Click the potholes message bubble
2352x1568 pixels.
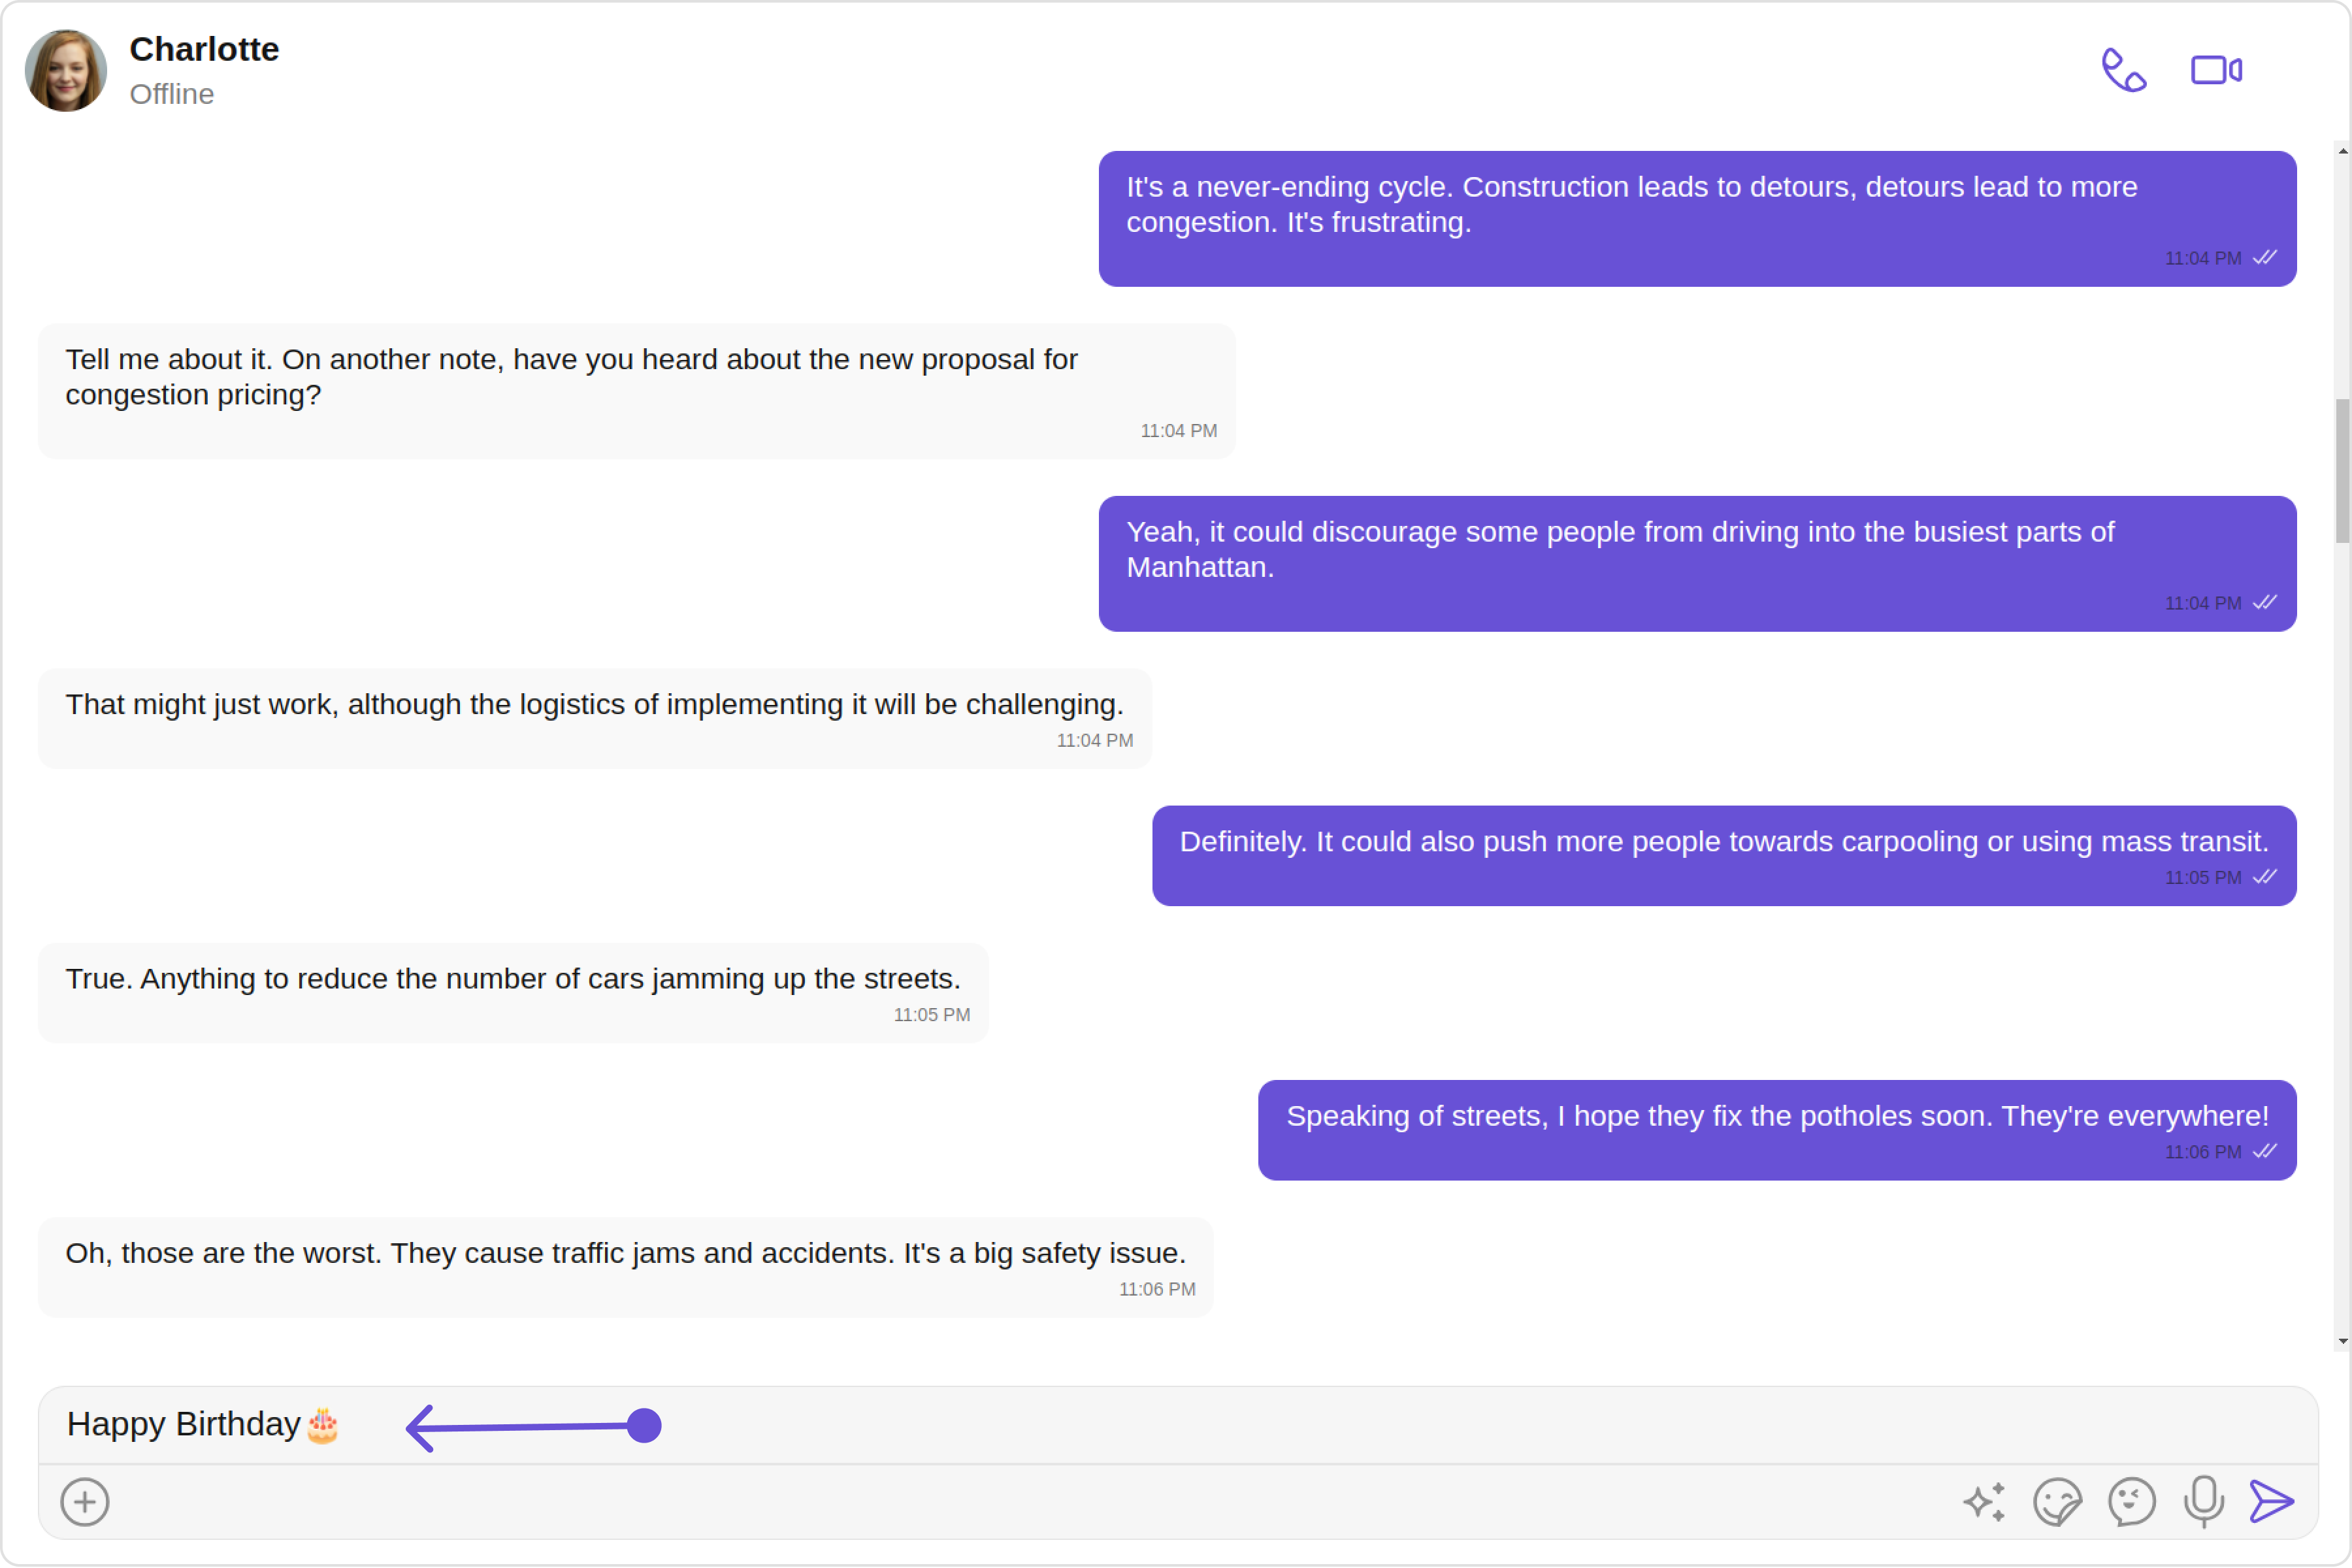[x=1776, y=1129]
